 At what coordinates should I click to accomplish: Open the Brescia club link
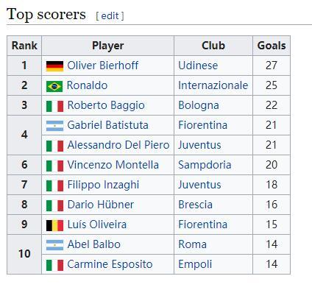[x=195, y=205]
